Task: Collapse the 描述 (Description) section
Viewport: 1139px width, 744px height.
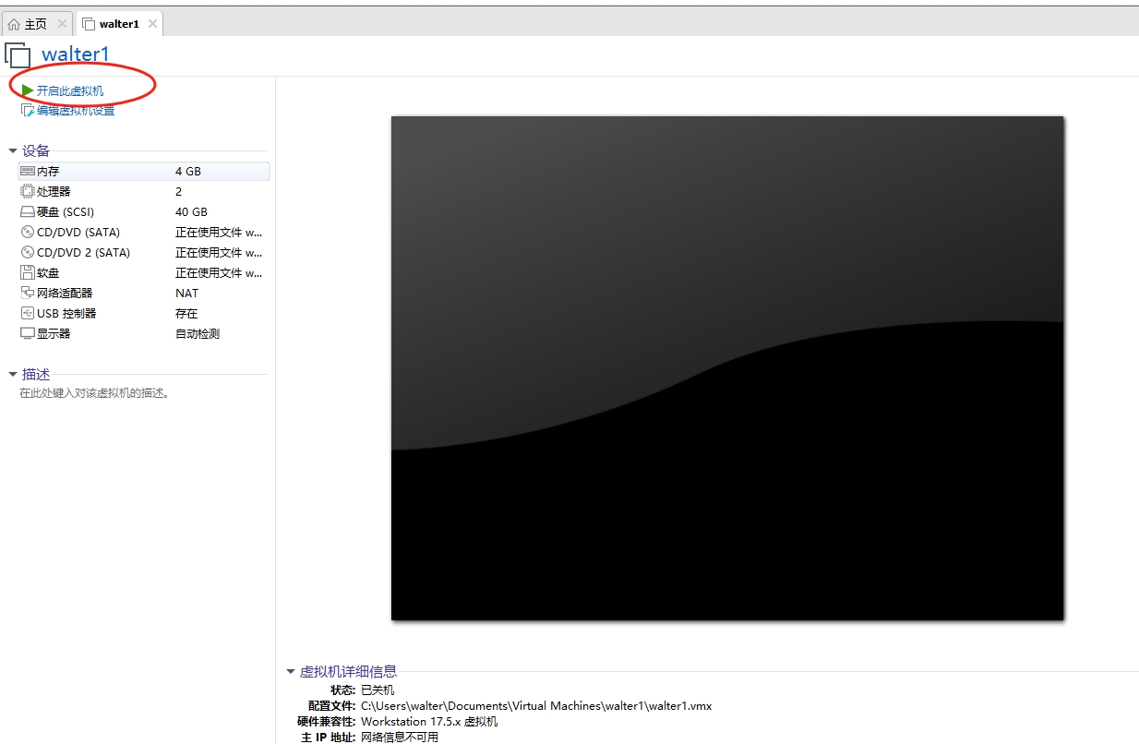Action: [13, 374]
